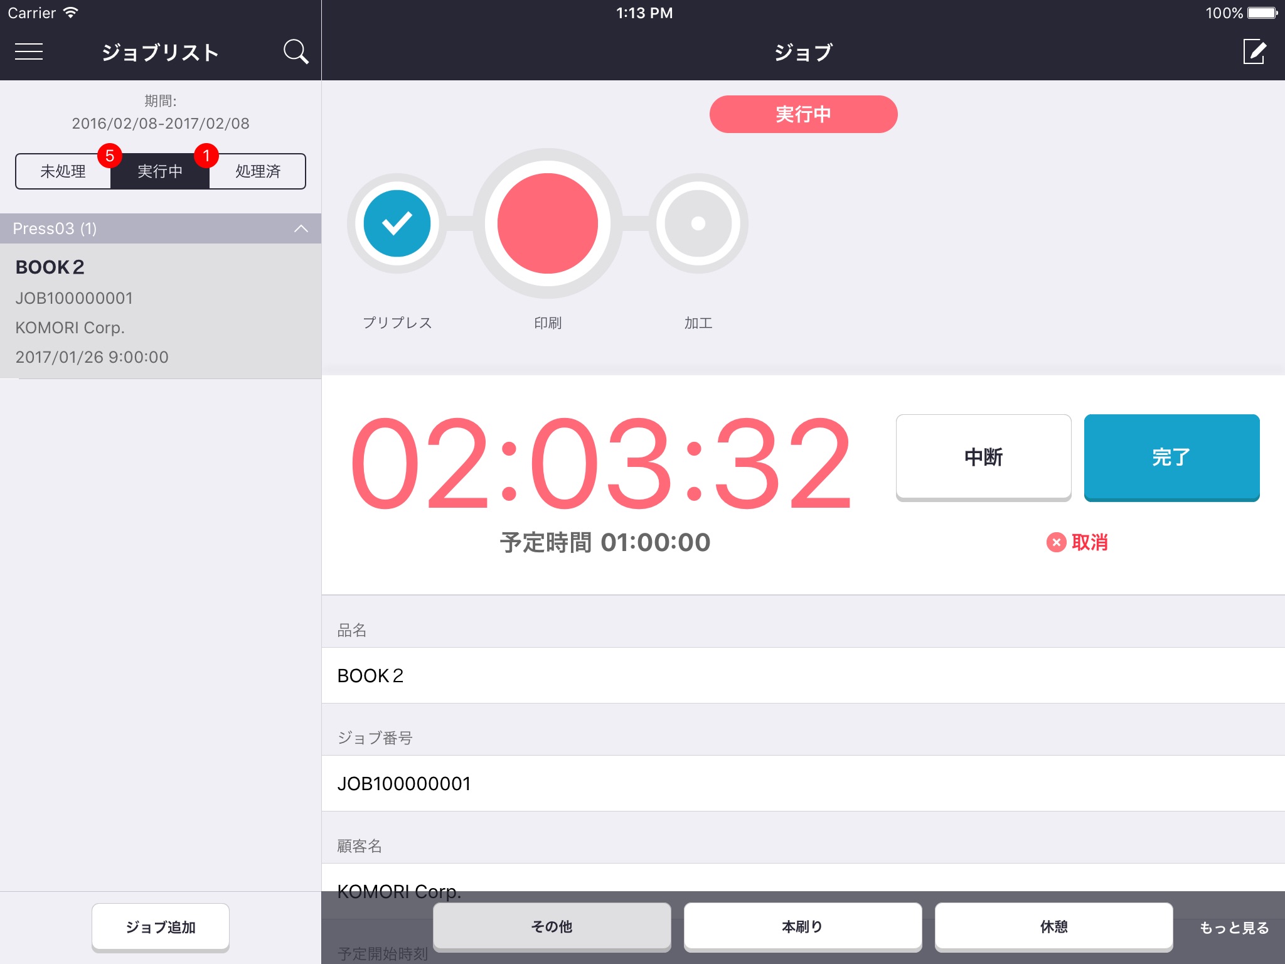Tap the 1:13 PM clock
Viewport: 1285px width, 964px height.
click(x=644, y=13)
